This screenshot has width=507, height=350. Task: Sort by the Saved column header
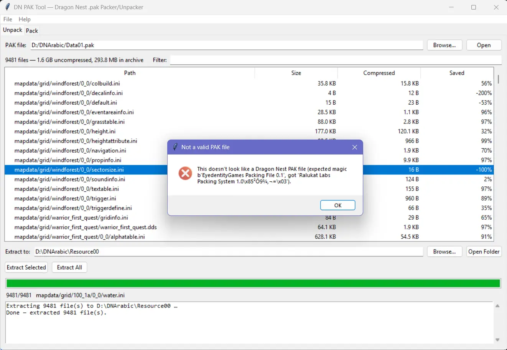pos(457,73)
